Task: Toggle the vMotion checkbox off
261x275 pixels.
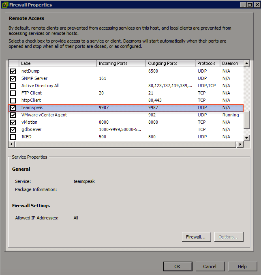Action: [x=13, y=122]
